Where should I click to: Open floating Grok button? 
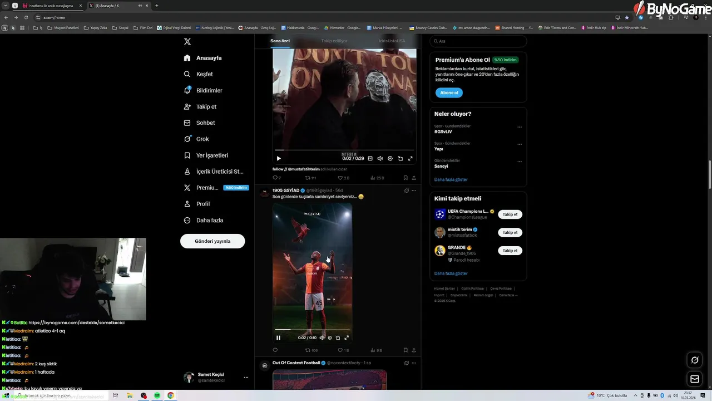click(695, 360)
